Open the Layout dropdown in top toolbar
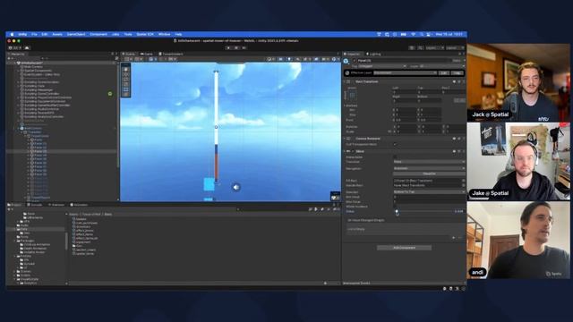This screenshot has height=322, width=573. pyautogui.click(x=455, y=47)
